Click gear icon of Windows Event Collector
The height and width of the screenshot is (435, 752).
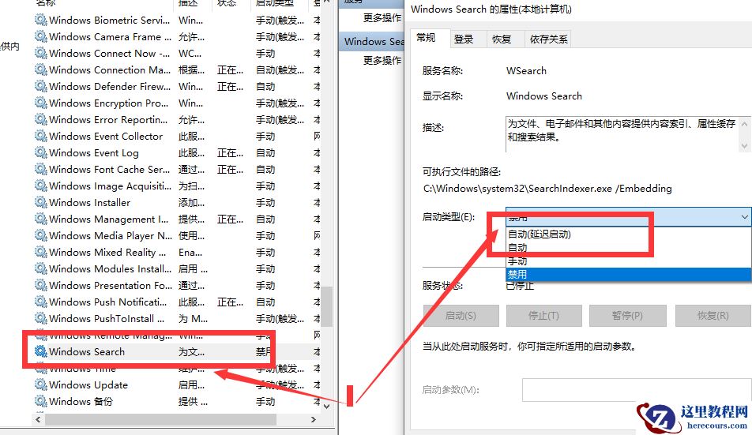pyautogui.click(x=41, y=136)
